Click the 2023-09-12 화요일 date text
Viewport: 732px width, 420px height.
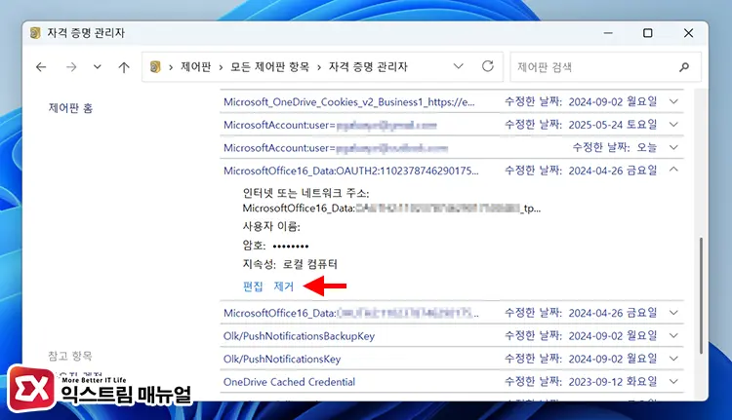(x=613, y=382)
